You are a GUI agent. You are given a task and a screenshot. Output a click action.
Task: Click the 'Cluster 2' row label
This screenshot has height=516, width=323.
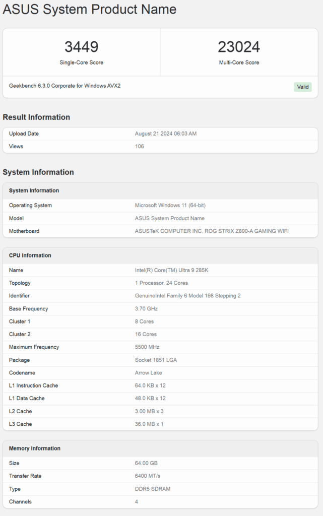pos(20,335)
